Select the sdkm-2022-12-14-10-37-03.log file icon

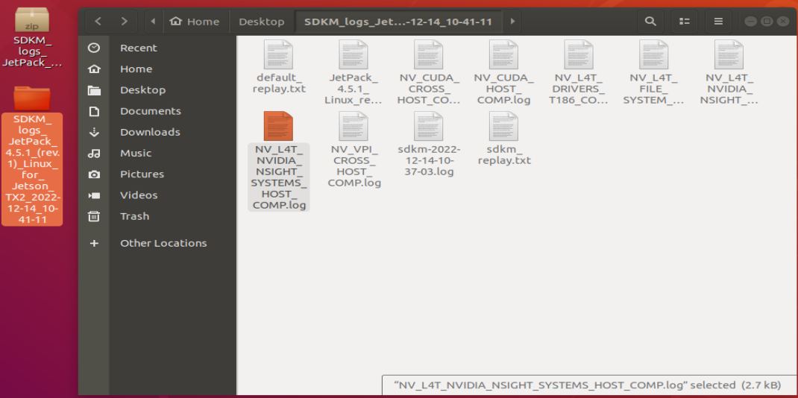[429, 126]
